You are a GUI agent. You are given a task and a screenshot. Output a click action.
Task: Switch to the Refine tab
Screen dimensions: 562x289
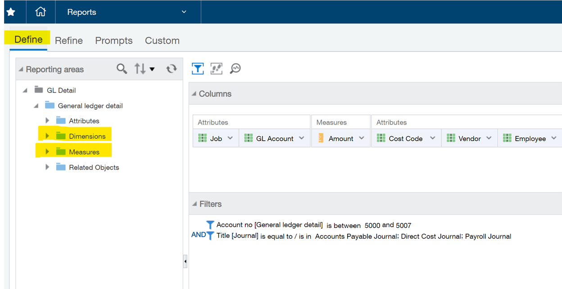click(x=69, y=40)
